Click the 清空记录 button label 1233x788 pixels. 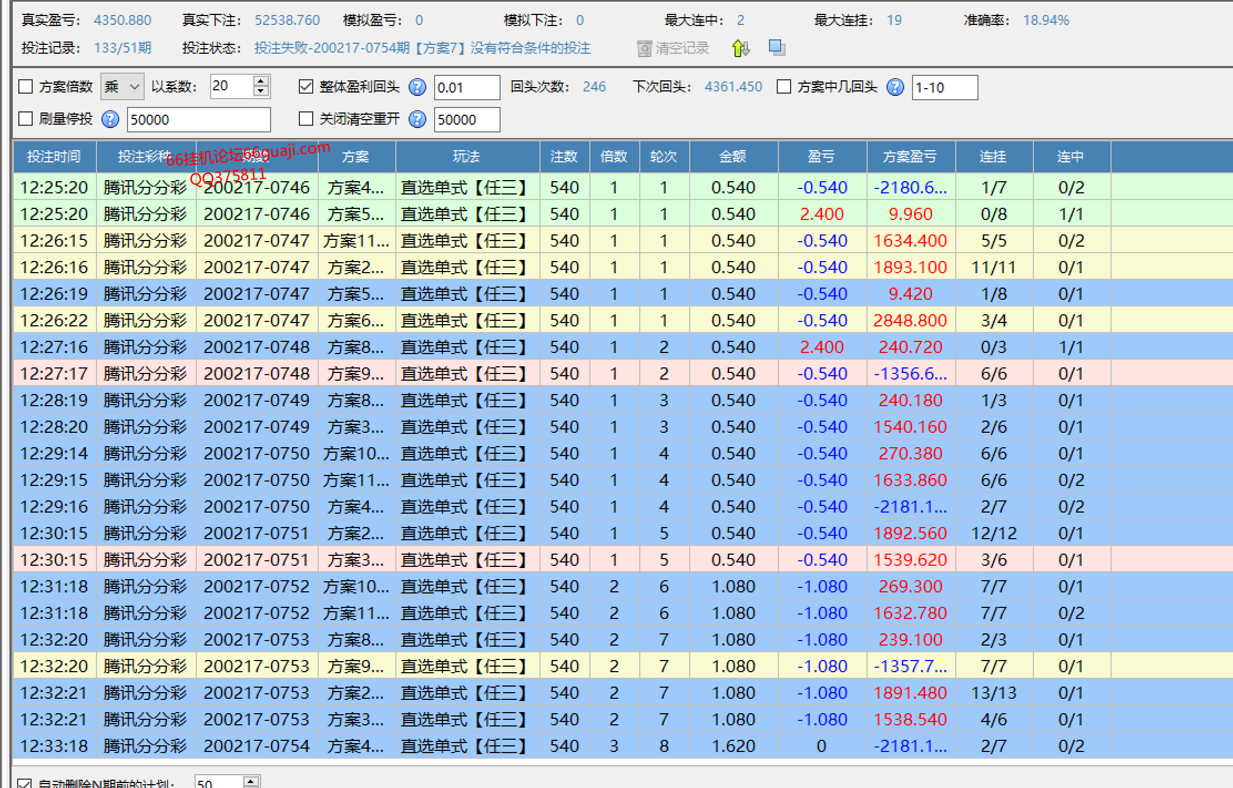(x=682, y=48)
